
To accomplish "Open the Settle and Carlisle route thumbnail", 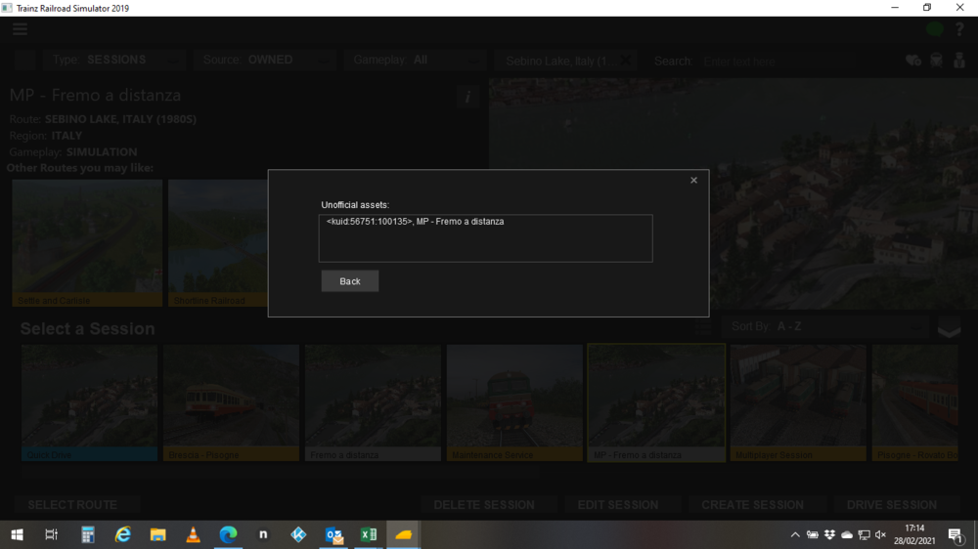I will tap(87, 243).
